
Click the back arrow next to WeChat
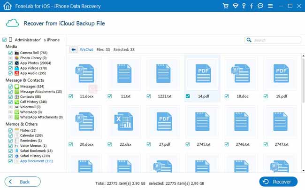point(73,50)
